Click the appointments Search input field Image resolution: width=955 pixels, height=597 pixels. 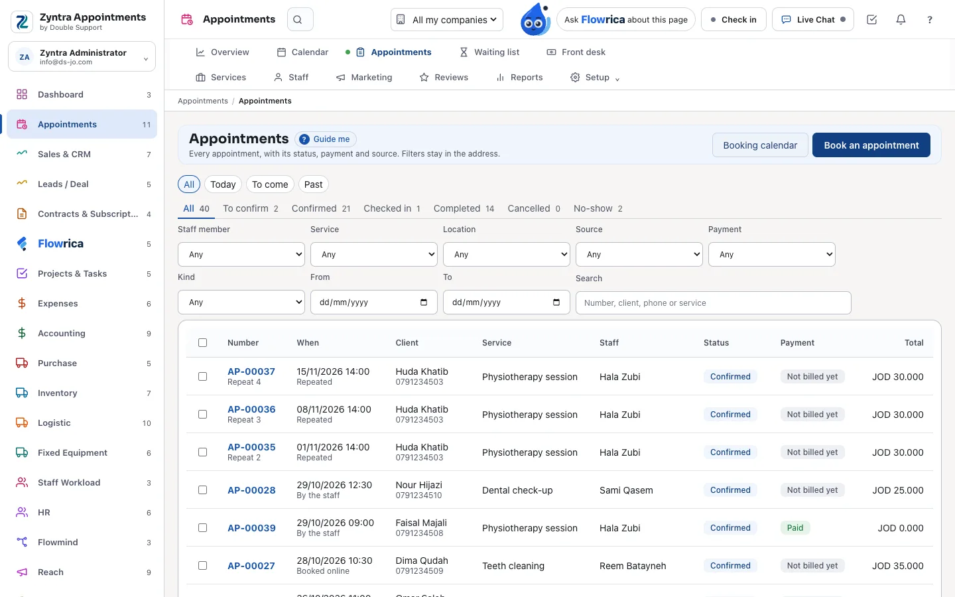click(x=714, y=302)
